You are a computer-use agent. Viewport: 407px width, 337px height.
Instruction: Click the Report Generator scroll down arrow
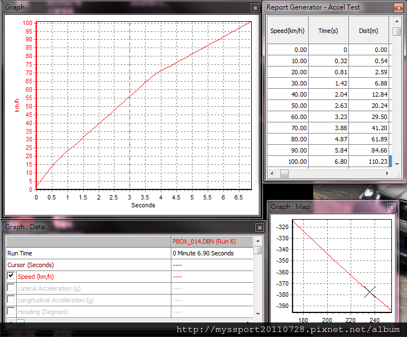396,164
